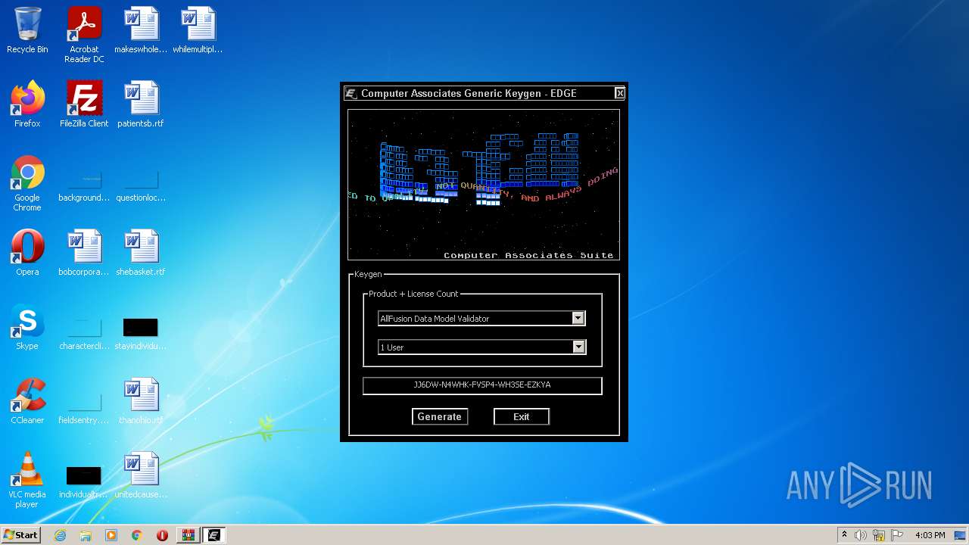The height and width of the screenshot is (545, 969).
Task: Click the EDGE icon in keygen title bar
Action: 351,93
